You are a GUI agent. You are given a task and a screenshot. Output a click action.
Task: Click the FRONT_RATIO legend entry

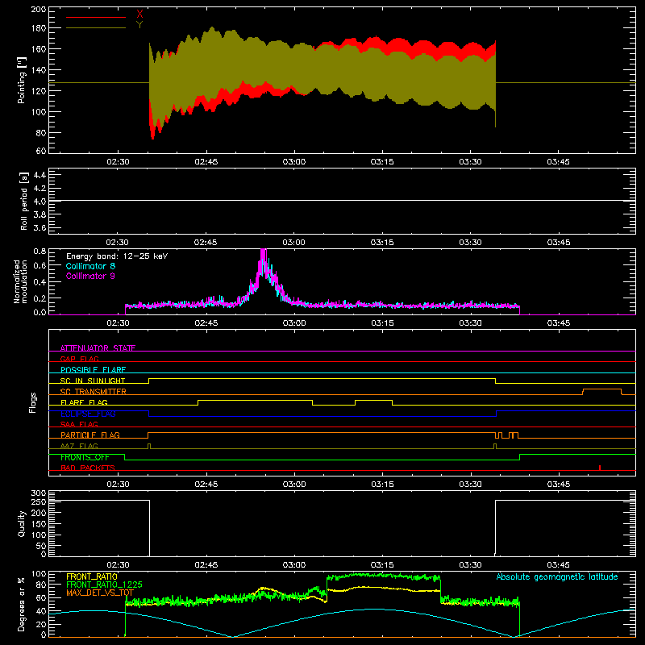tap(92, 576)
